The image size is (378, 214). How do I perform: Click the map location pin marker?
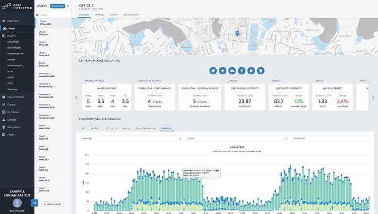237,34
